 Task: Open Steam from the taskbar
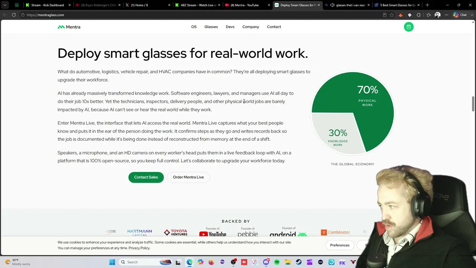(299, 262)
